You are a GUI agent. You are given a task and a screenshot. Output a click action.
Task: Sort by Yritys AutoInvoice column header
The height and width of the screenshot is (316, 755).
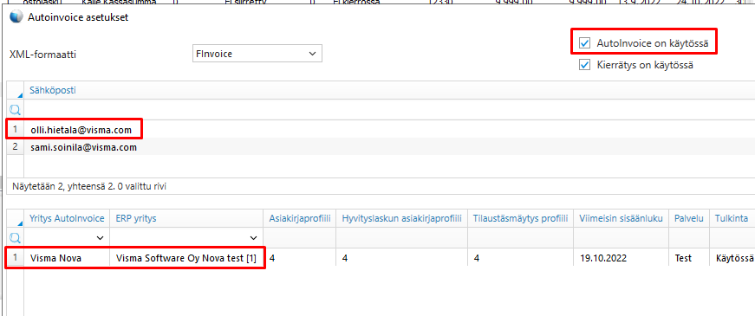[67, 218]
